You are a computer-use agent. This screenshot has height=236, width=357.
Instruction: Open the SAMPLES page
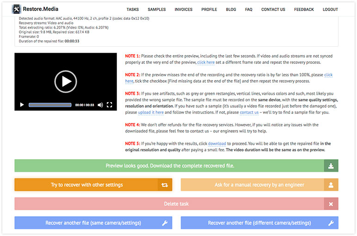pos(157,9)
